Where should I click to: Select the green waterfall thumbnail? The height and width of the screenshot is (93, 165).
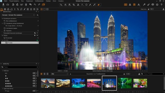pyautogui.click(x=125, y=83)
